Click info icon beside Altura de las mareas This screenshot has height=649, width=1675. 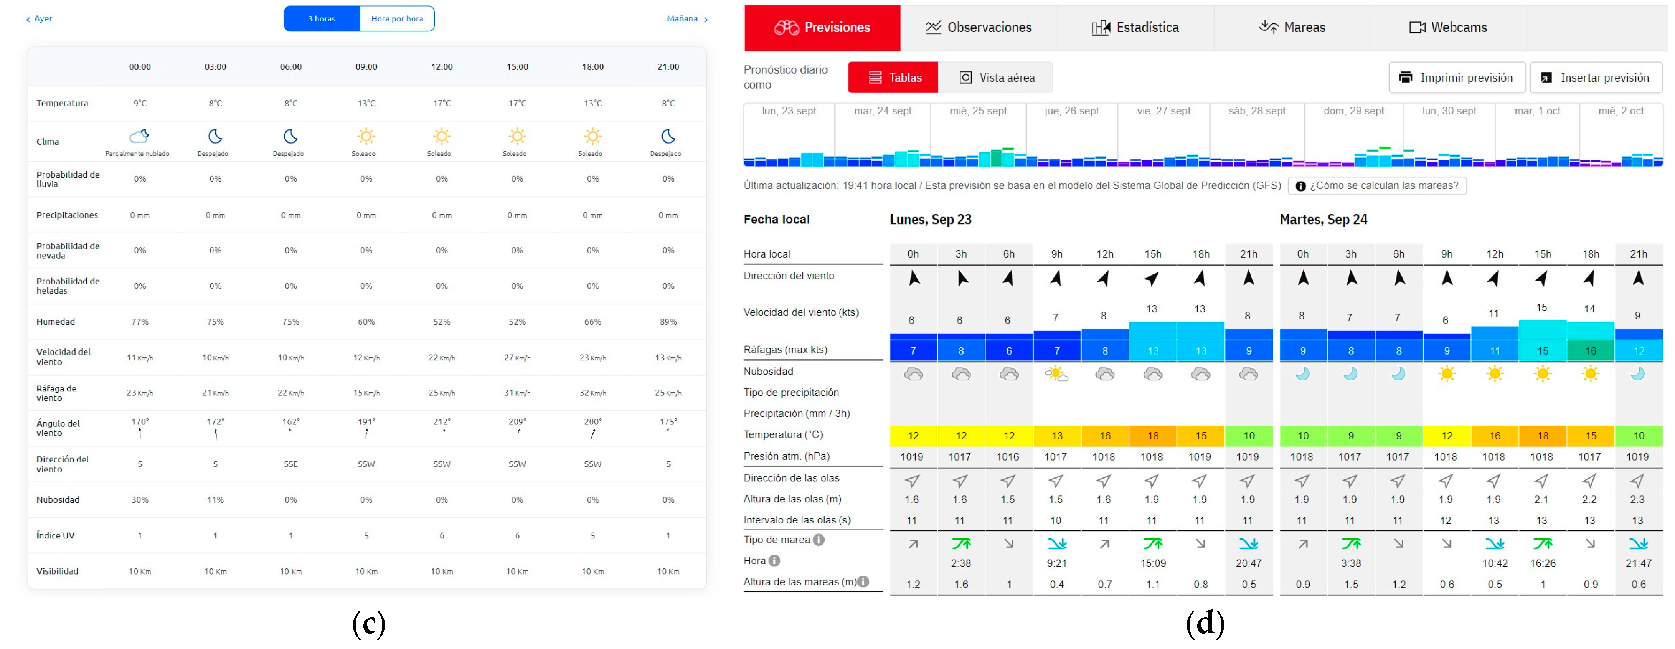(x=863, y=581)
